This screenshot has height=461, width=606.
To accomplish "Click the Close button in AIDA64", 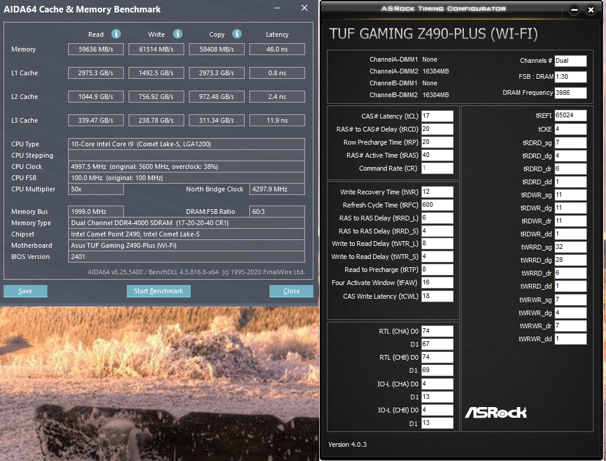I will click(291, 291).
